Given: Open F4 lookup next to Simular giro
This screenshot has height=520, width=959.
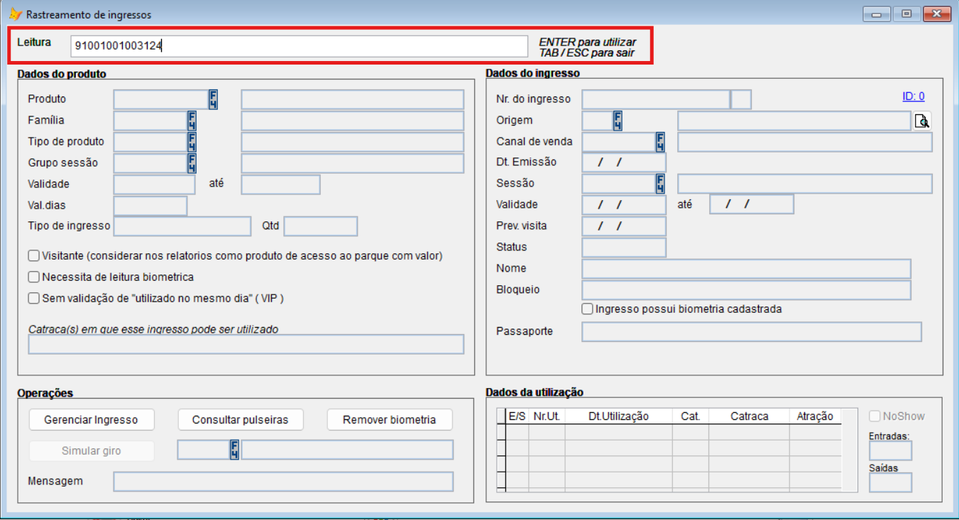Looking at the screenshot, I should pyautogui.click(x=234, y=450).
